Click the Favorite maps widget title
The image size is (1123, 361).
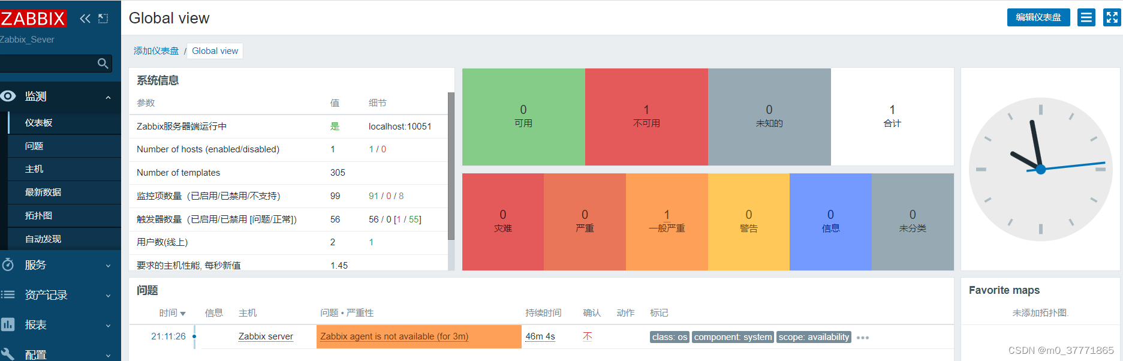pyautogui.click(x=1004, y=290)
